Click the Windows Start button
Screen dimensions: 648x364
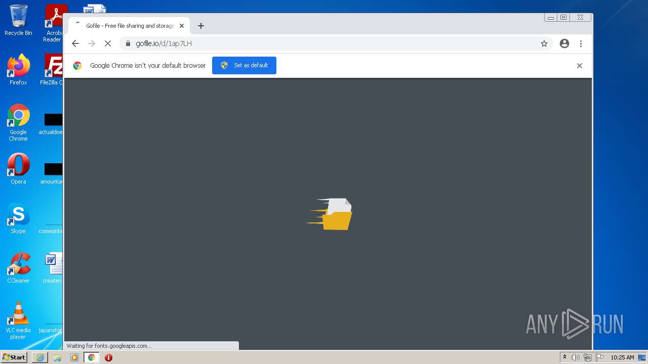(14, 357)
